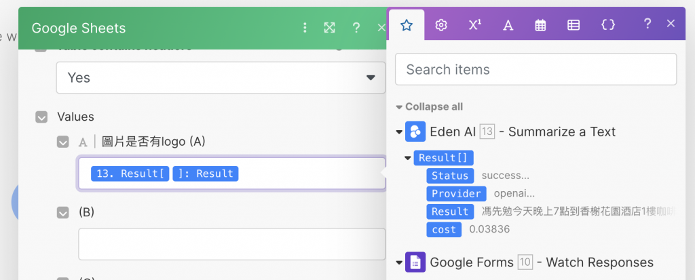Collapse the Result[] array node
This screenshot has width=695, height=280.
(x=407, y=158)
